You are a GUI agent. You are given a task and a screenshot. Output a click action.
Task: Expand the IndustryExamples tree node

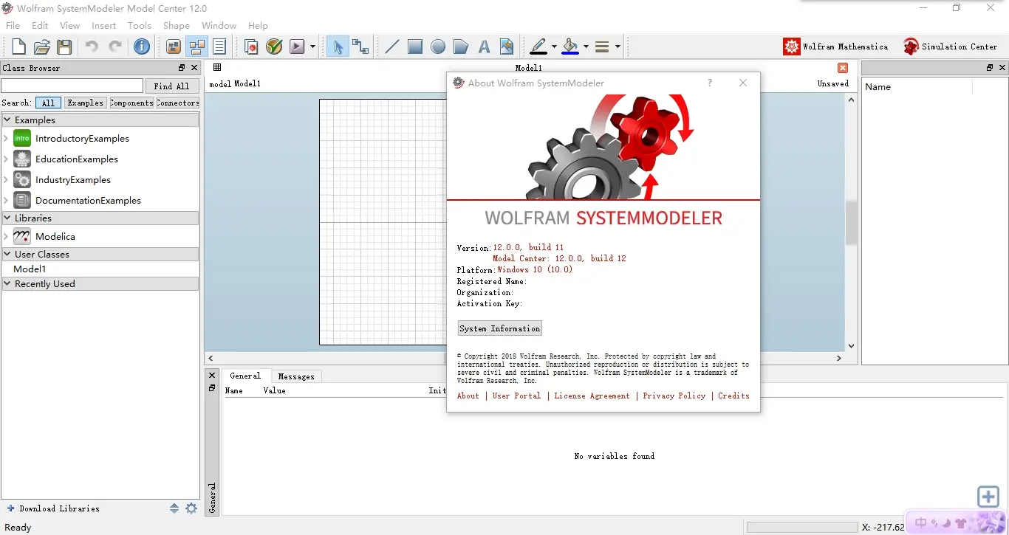[x=6, y=179]
